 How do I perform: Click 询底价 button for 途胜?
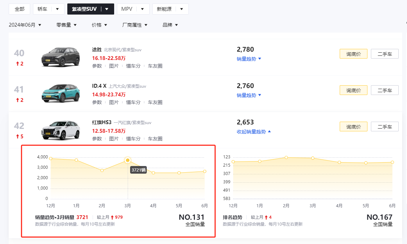point(353,54)
